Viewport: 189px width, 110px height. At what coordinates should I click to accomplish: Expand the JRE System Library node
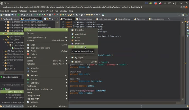click(x=3, y=51)
